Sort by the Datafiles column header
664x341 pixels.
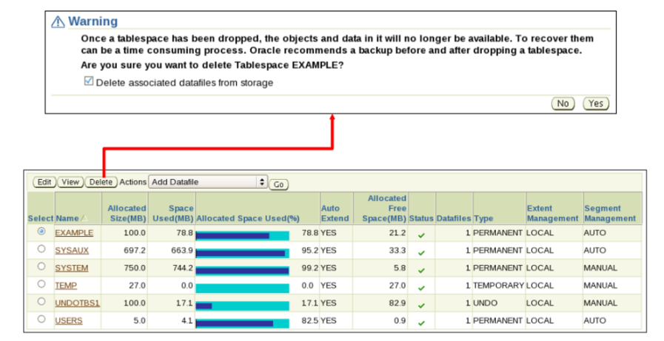[x=454, y=218]
